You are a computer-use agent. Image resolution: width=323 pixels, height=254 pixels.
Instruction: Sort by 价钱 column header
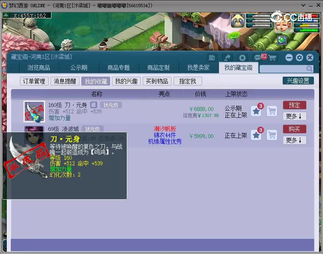200,94
